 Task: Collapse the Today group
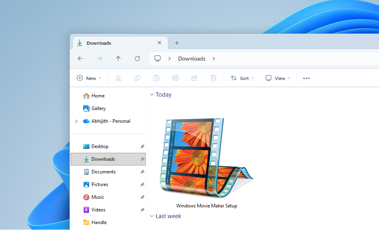coord(152,95)
